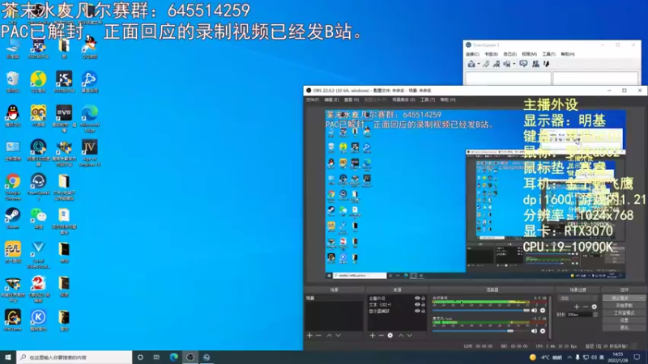Move the selected source up
The height and width of the screenshot is (364, 648).
tap(400, 336)
